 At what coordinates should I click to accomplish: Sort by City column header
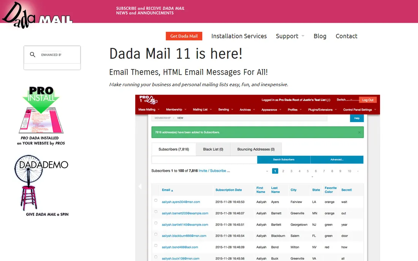pos(293,190)
